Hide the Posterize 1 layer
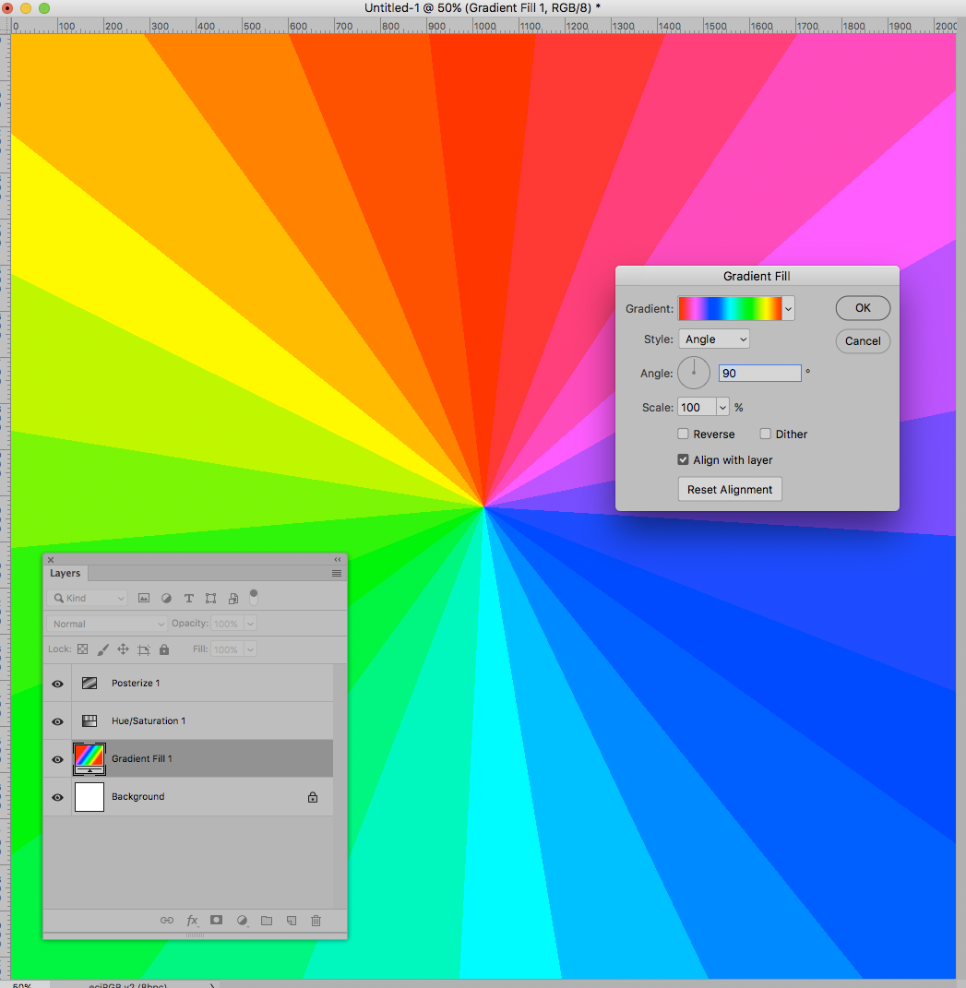Screen dimensions: 966x988 57,684
